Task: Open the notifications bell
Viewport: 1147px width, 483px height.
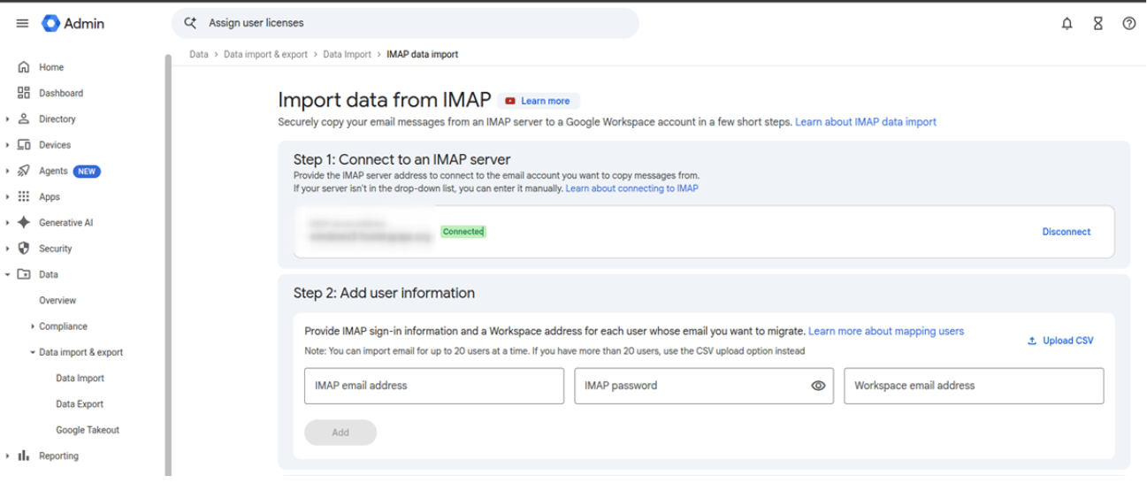Action: point(1067,24)
